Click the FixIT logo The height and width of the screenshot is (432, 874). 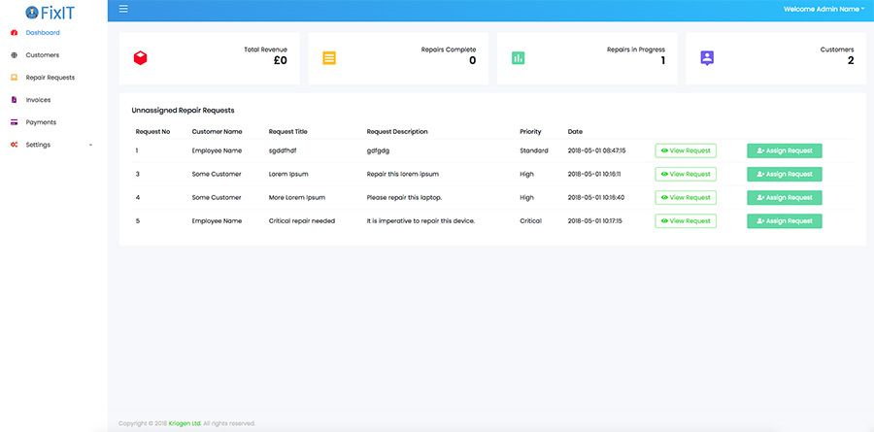(50, 13)
